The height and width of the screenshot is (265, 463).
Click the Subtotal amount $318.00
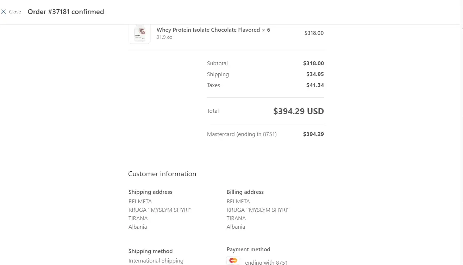313,63
